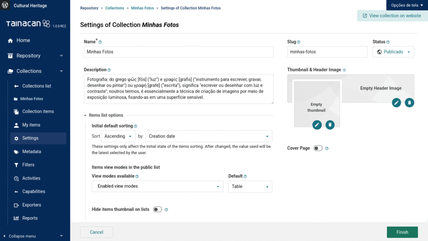Open the Enabled view modes dropdown
Image resolution: width=428 pixels, height=241 pixels.
tap(157, 186)
